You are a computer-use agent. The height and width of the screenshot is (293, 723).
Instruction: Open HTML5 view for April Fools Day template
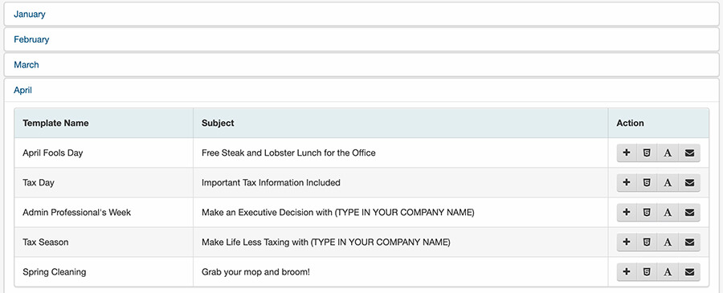[647, 153]
